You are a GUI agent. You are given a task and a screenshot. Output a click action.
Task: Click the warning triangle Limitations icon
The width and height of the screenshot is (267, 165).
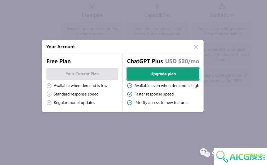[x=222, y=6]
